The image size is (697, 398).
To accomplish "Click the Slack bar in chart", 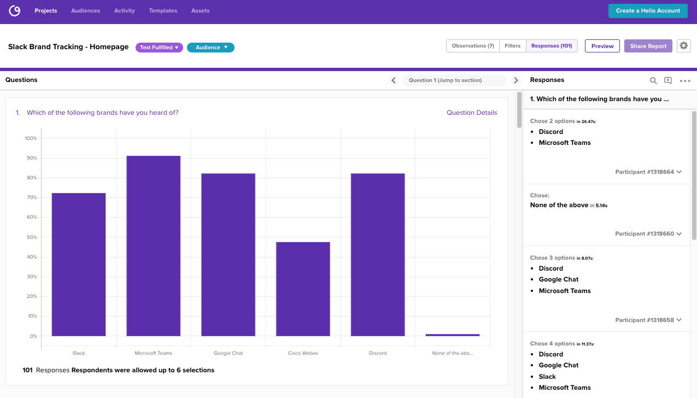I will (79, 265).
